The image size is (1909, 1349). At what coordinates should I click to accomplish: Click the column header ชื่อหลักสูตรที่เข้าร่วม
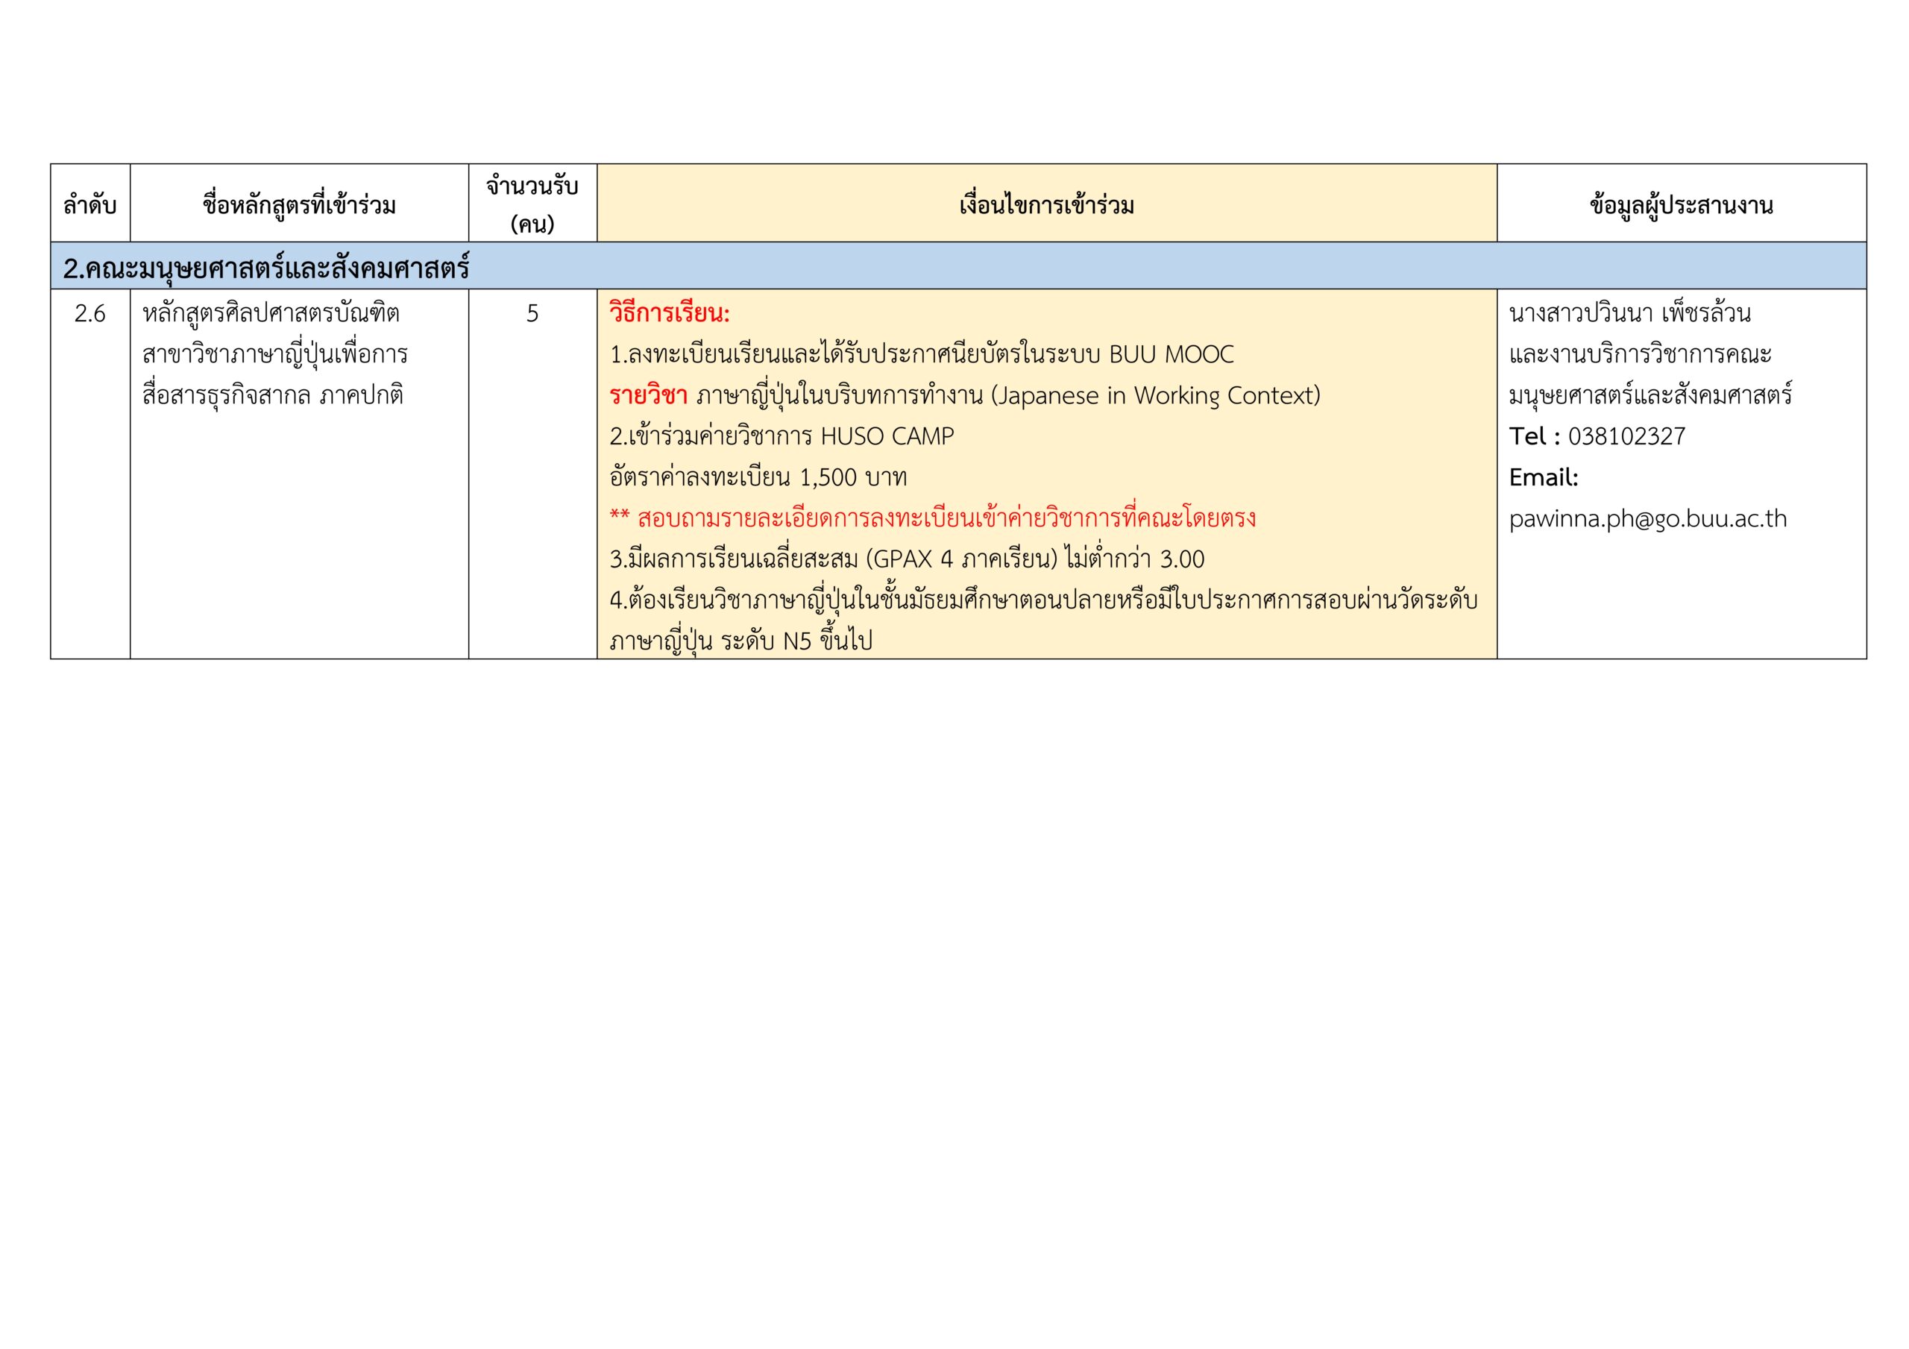coord(299,204)
